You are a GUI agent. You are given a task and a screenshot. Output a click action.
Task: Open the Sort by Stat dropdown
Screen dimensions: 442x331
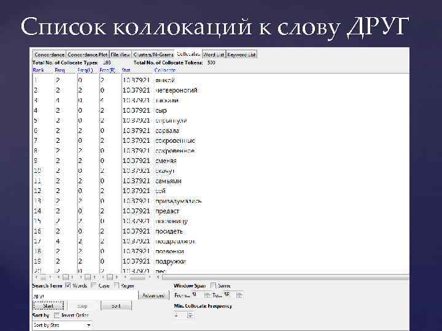(62, 325)
